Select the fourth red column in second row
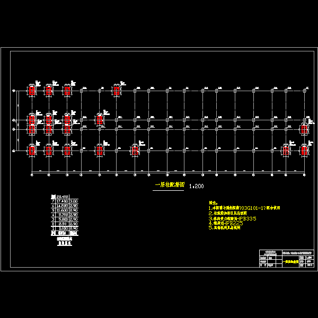This screenshot has width=318, height=318. click(100, 119)
